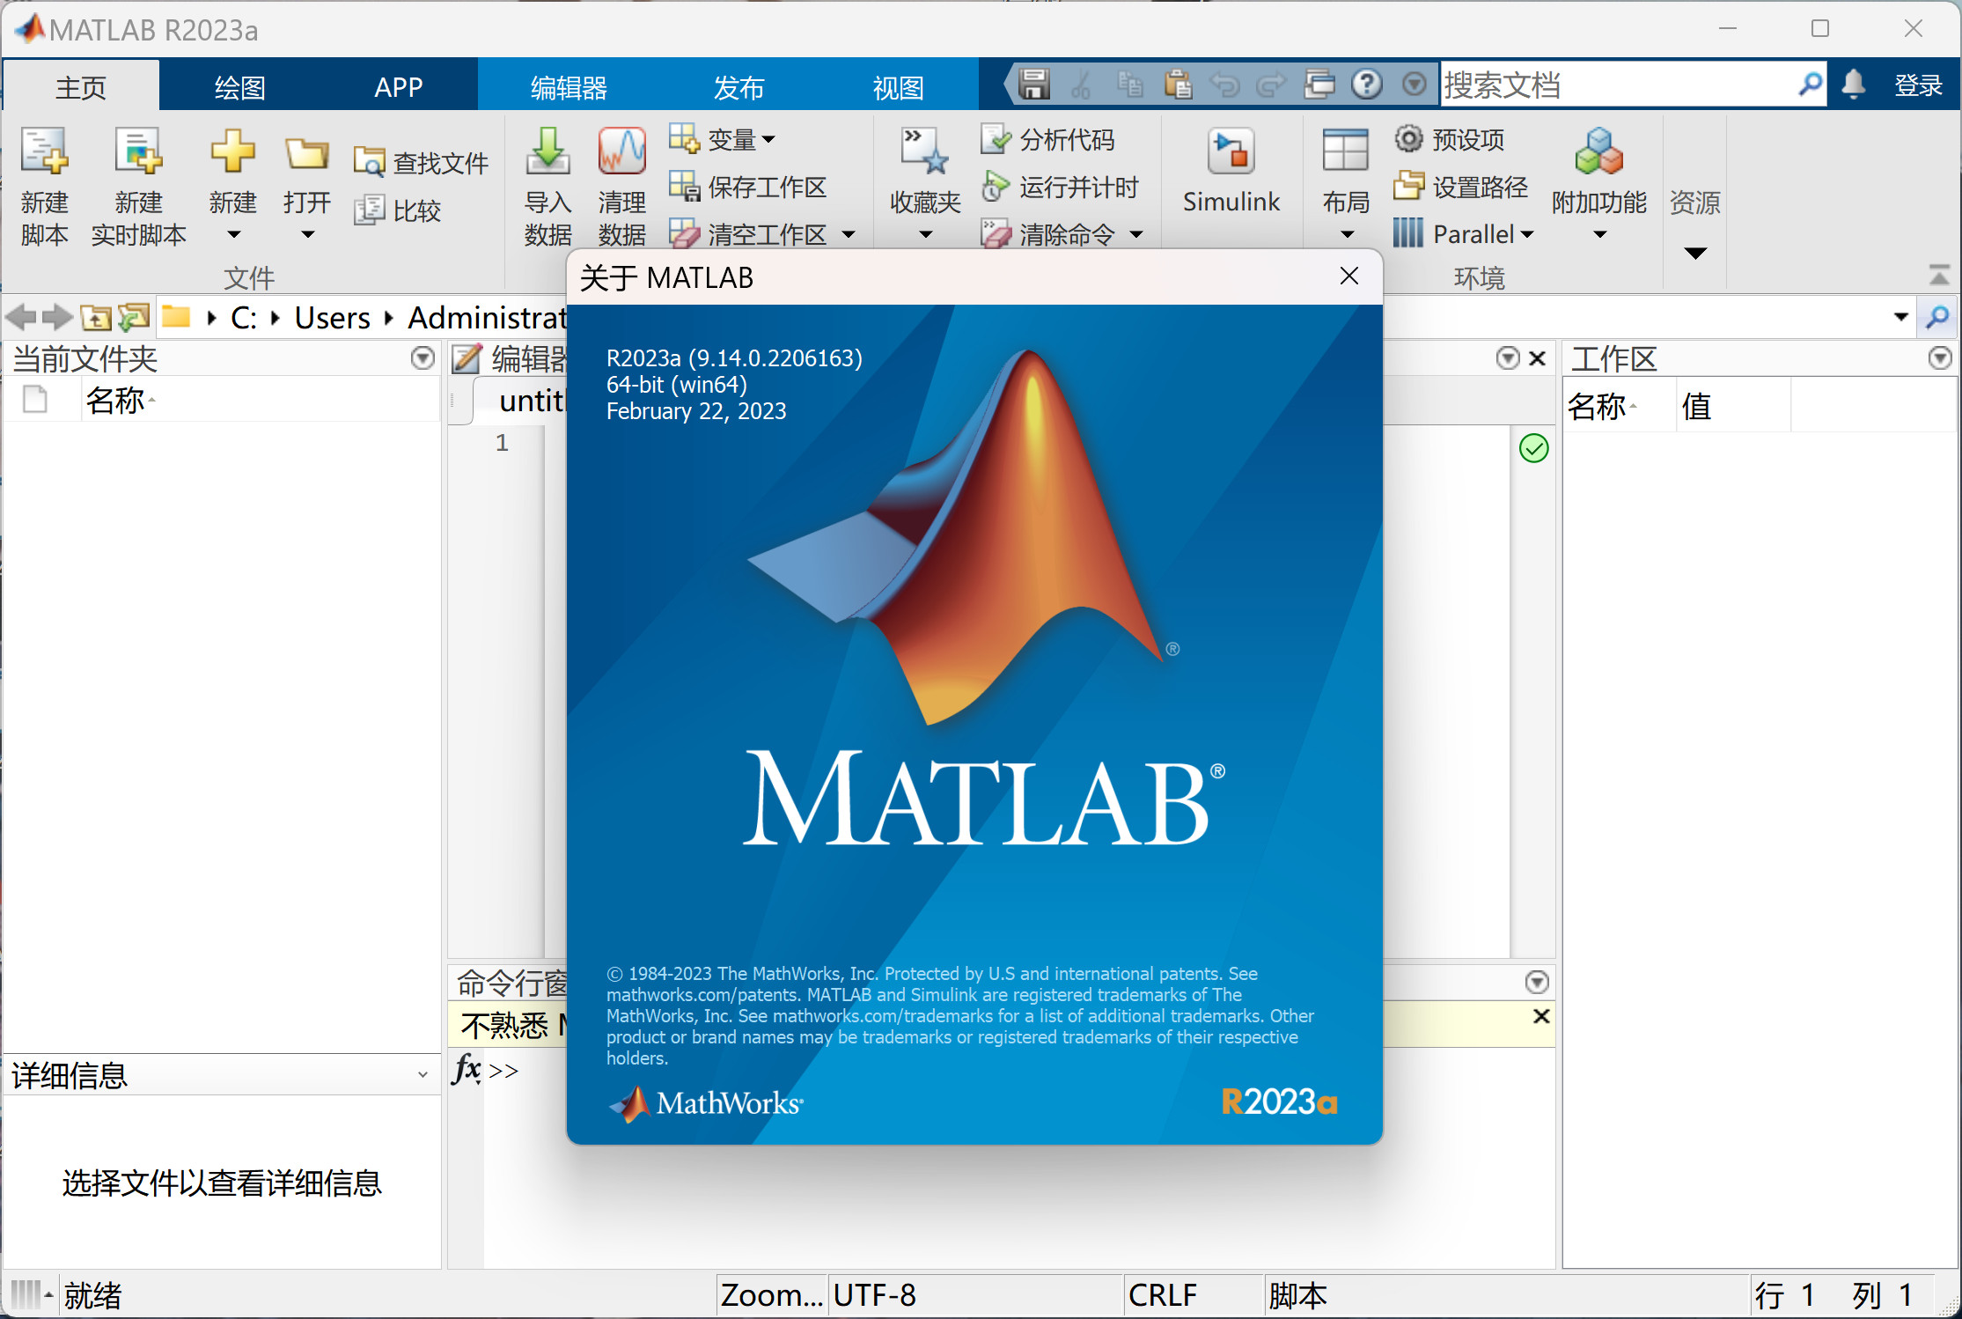Viewport: 1962px width, 1319px height.
Task: Click the C: segment in path bar
Action: 243,317
